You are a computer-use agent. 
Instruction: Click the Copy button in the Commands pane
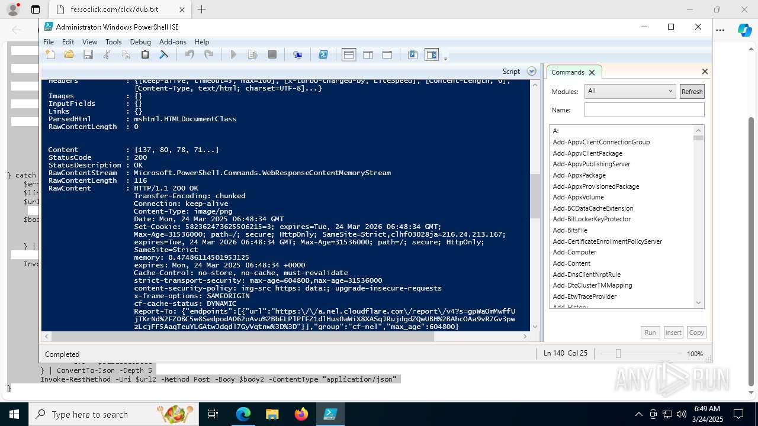click(x=696, y=333)
